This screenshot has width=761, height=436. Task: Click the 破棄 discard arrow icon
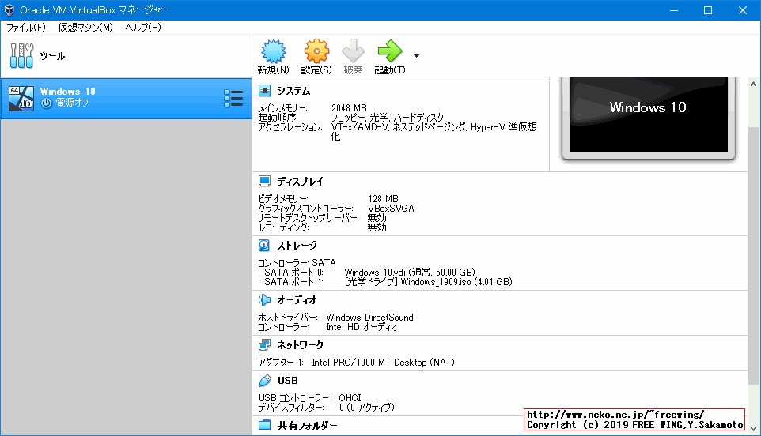[354, 51]
